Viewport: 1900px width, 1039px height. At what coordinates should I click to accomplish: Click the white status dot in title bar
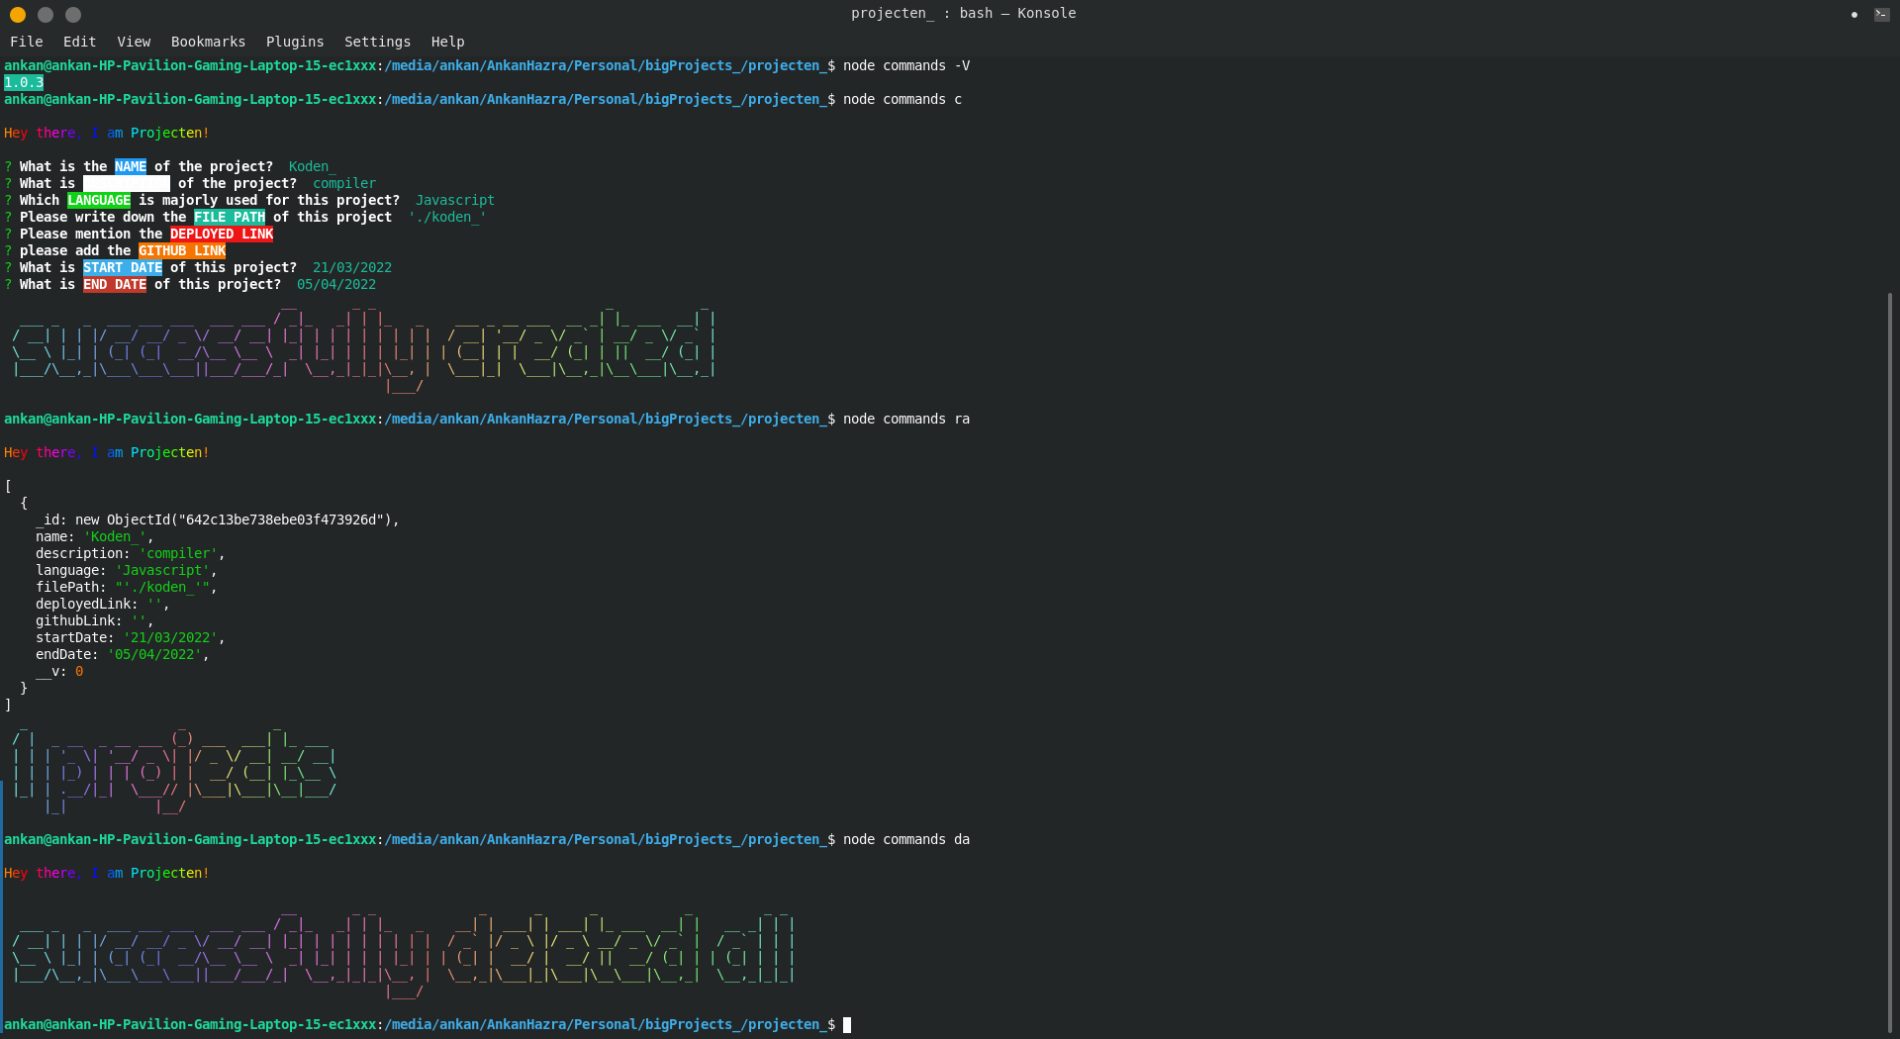(1852, 16)
